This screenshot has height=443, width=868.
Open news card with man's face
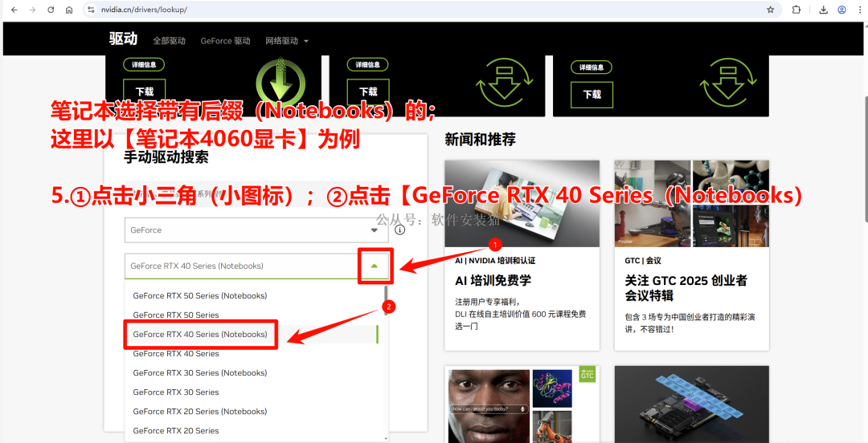click(522, 404)
